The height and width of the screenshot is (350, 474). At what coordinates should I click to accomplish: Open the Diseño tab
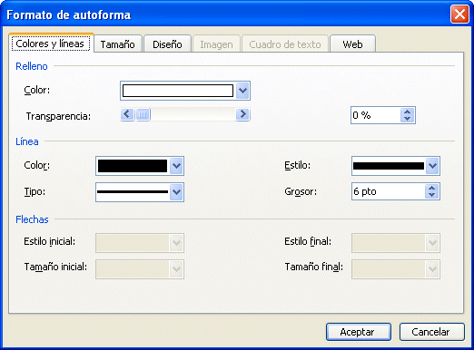(167, 44)
